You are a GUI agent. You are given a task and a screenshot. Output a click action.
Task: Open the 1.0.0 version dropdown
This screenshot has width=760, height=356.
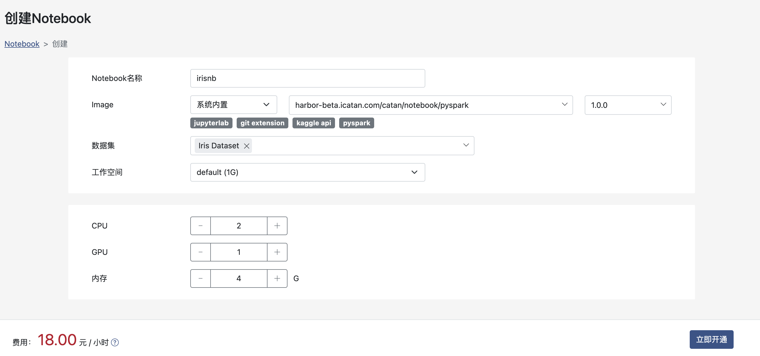click(x=627, y=105)
